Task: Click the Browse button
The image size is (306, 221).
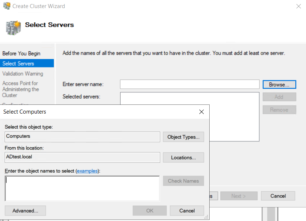Action: (x=279, y=85)
